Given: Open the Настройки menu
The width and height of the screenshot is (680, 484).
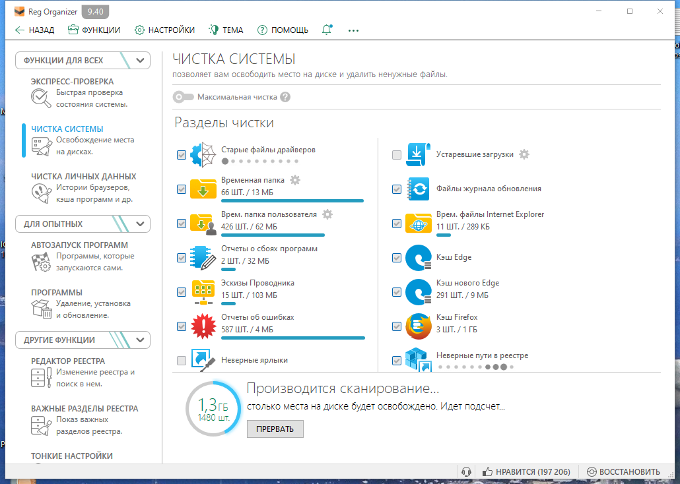Looking at the screenshot, I should point(164,30).
